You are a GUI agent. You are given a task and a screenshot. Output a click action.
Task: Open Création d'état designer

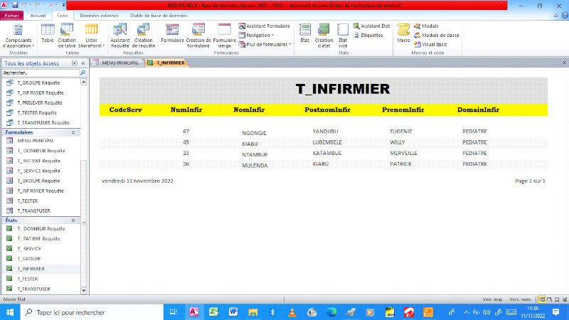324,36
